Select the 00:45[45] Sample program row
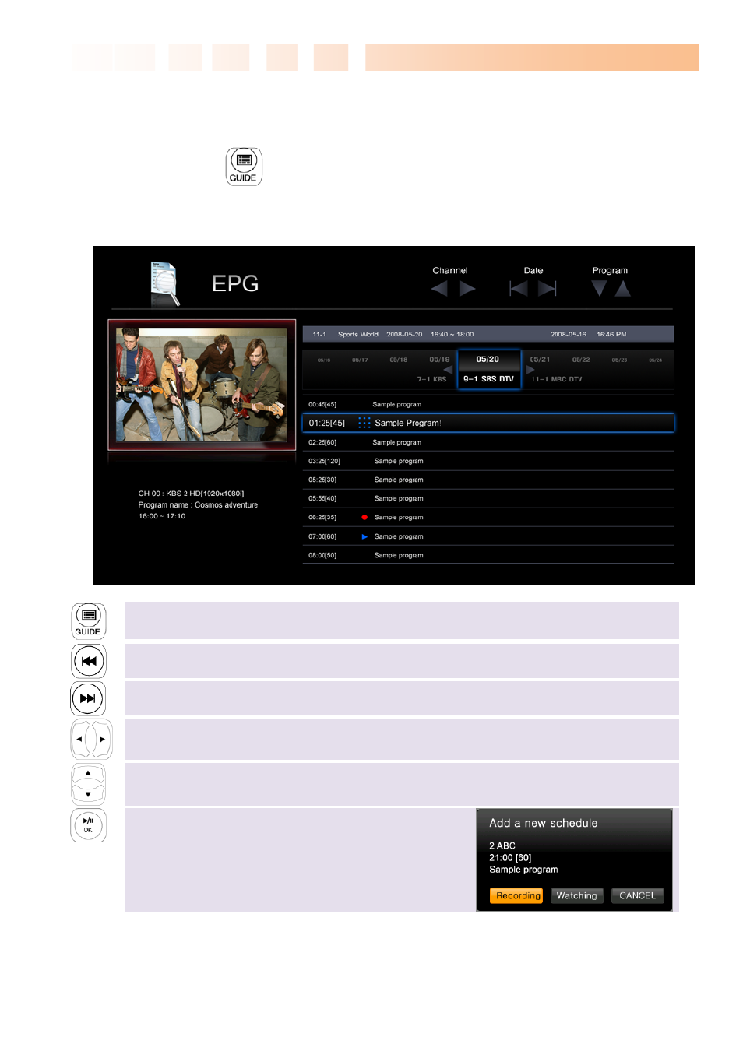This screenshot has height=1051, width=743. [x=488, y=405]
